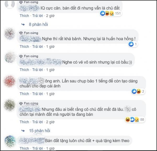The image size is (157, 151).
Task: Like the 'IQ cực căn' comment via Thích
Action: [x=24, y=16]
